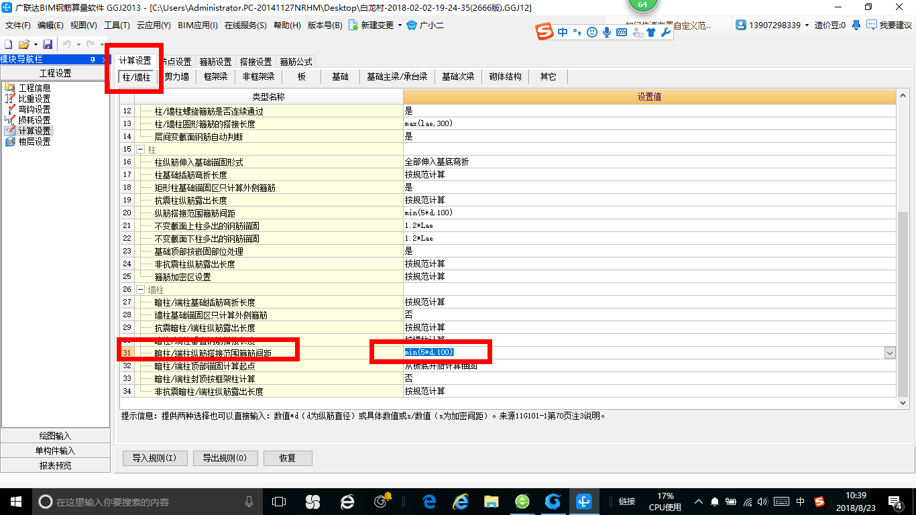Open the 在线服务(S) menu
Screen dimensions: 916x515
[x=246, y=25]
